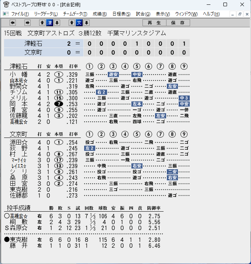Click the 再生 replay button
Viewport: 251px width, 264px height.
pyautogui.click(x=154, y=23)
